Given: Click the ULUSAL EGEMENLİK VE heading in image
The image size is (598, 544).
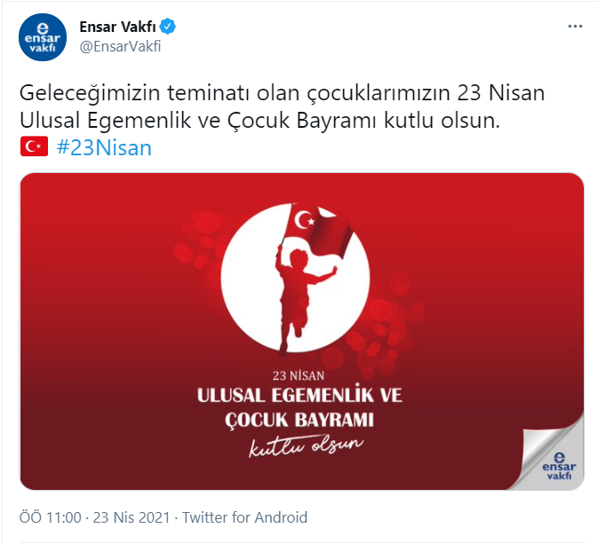Looking at the screenshot, I should 299,395.
